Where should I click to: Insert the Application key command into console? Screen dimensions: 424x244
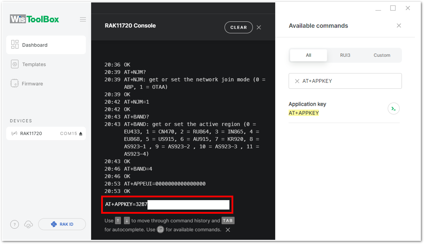(394, 109)
